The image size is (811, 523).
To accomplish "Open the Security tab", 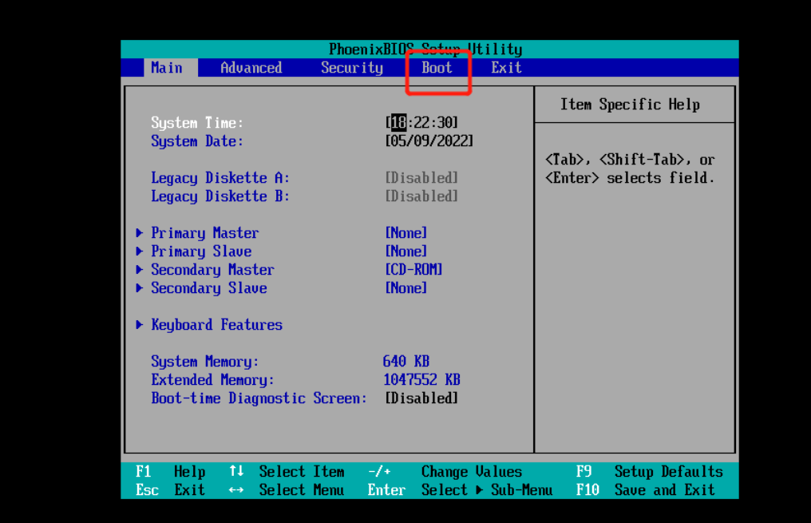I will point(352,68).
